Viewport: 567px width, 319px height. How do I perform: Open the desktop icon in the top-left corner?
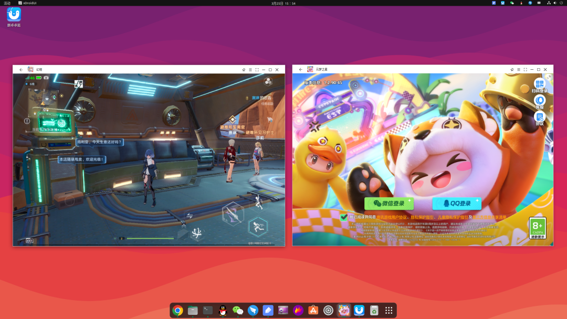coord(14,17)
